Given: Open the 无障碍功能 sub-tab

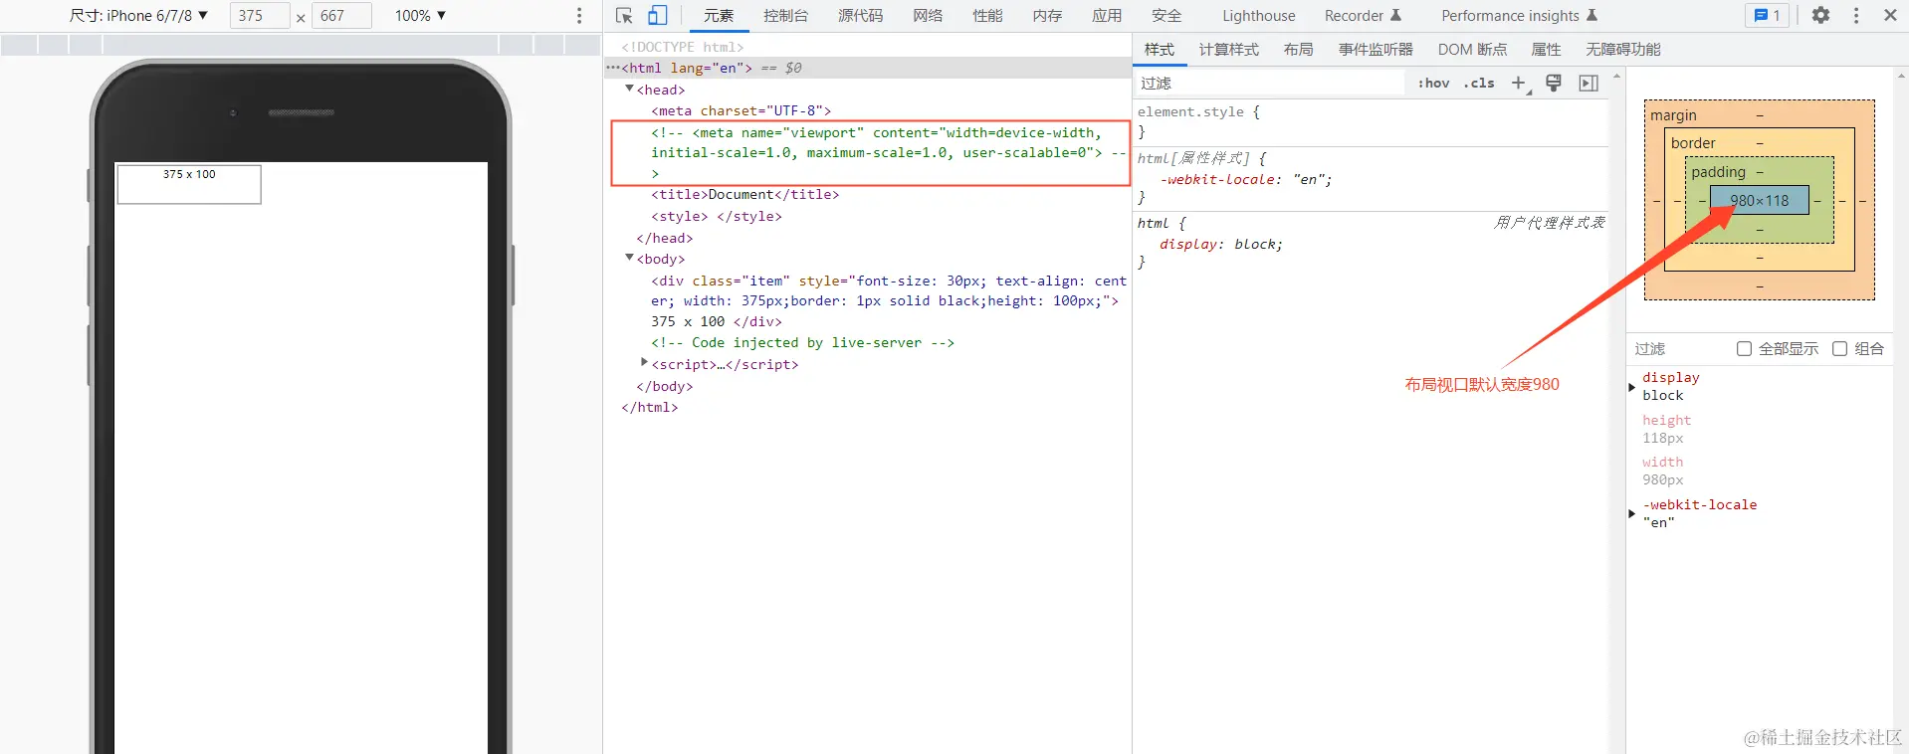Looking at the screenshot, I should [x=1623, y=50].
